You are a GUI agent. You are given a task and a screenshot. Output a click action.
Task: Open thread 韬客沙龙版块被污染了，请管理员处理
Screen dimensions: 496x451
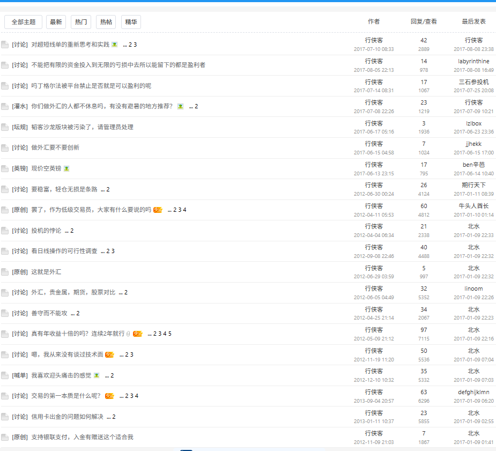(82, 127)
